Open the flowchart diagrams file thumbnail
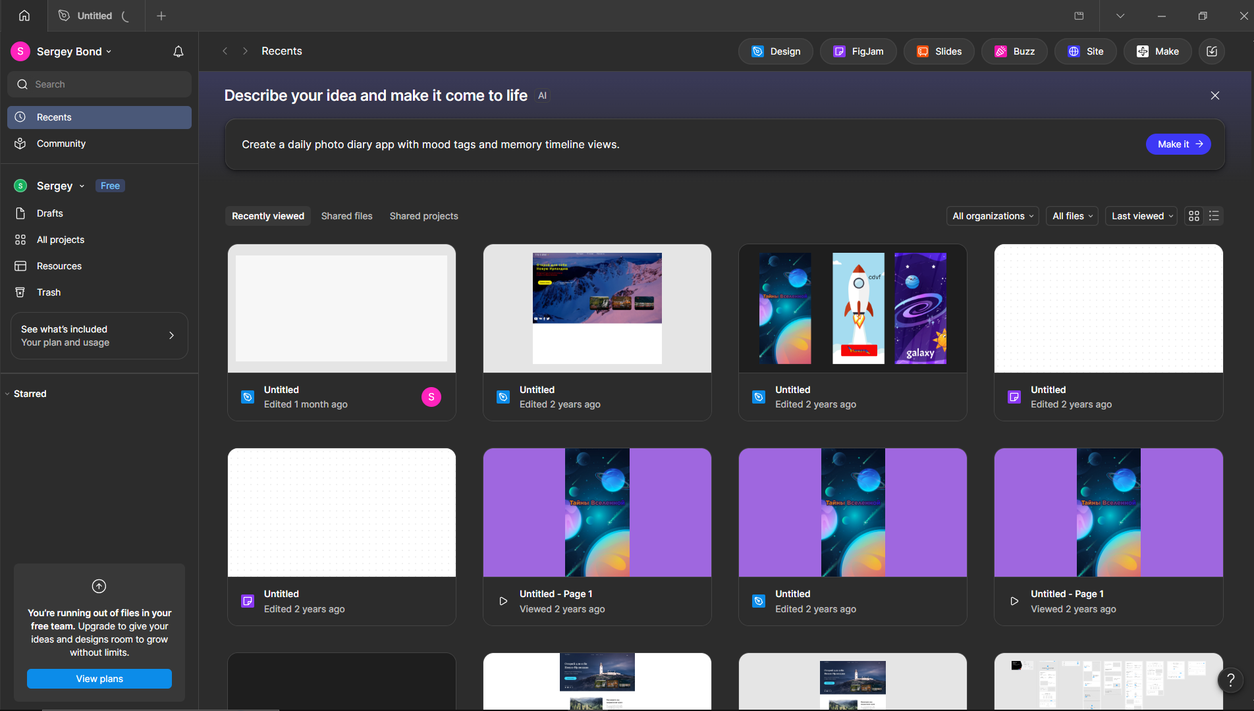This screenshot has width=1254, height=711. pyautogui.click(x=1108, y=681)
